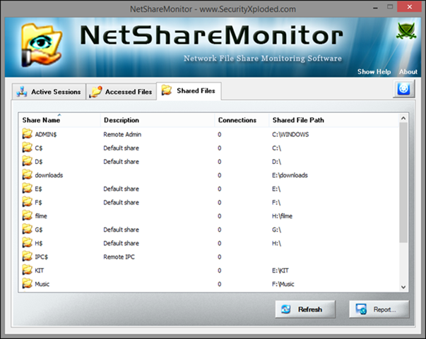Click the E:\downloads path cell
This screenshot has width=426, height=339.
pos(290,175)
